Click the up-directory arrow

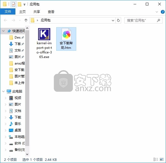[x=26, y=20]
